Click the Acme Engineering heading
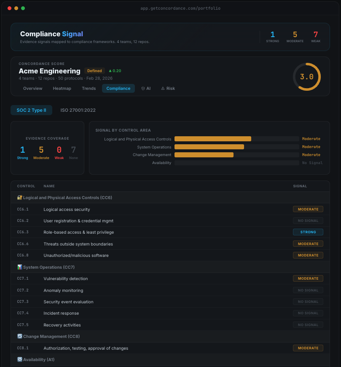 coord(50,71)
